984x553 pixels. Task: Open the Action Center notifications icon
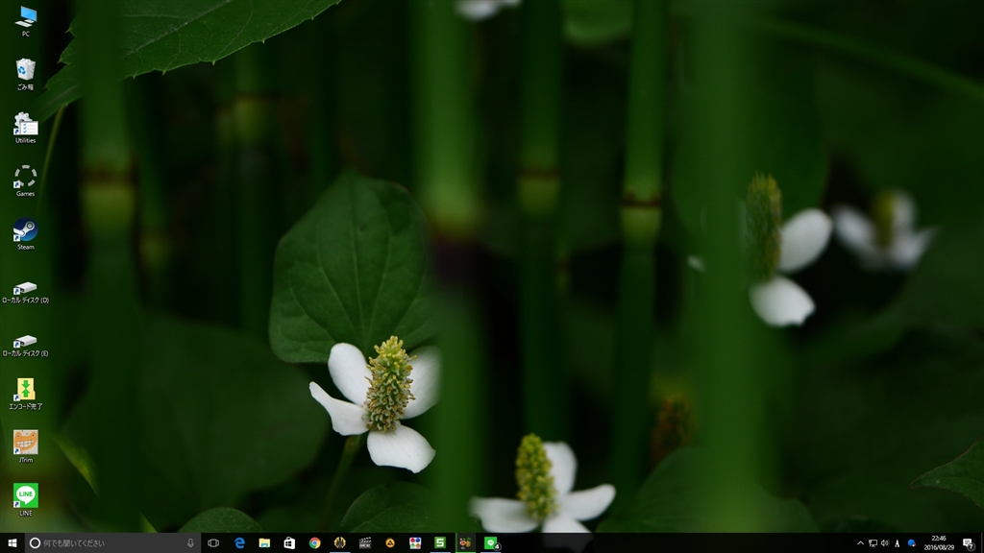(x=969, y=543)
